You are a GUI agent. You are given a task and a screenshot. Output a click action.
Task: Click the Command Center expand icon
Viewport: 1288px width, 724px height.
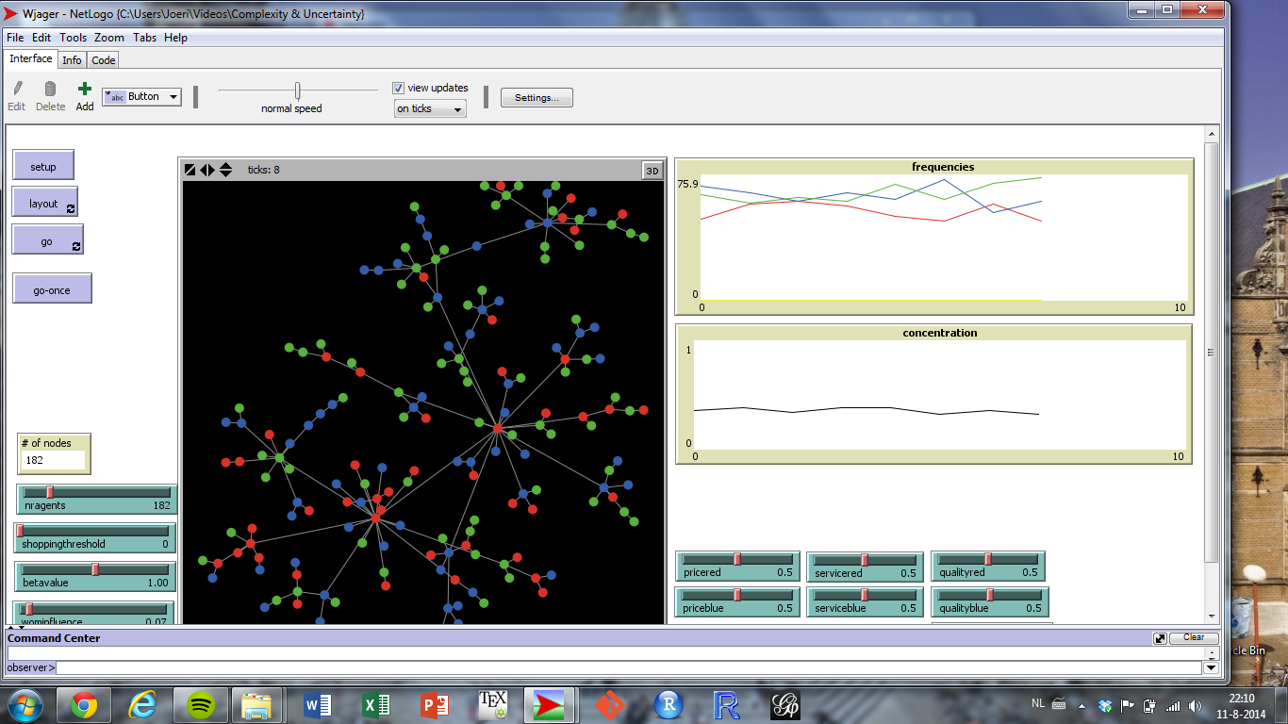[1160, 638]
